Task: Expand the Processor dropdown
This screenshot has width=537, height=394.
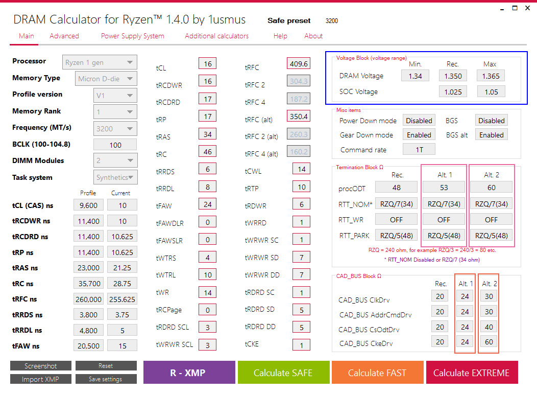Action: (100, 62)
